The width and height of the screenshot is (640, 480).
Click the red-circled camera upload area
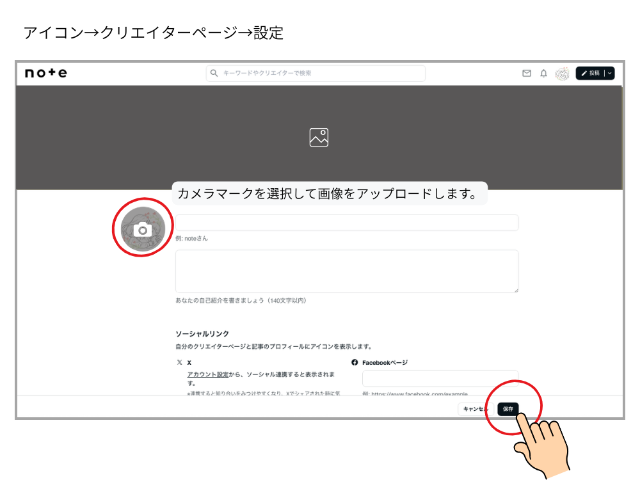tap(141, 227)
